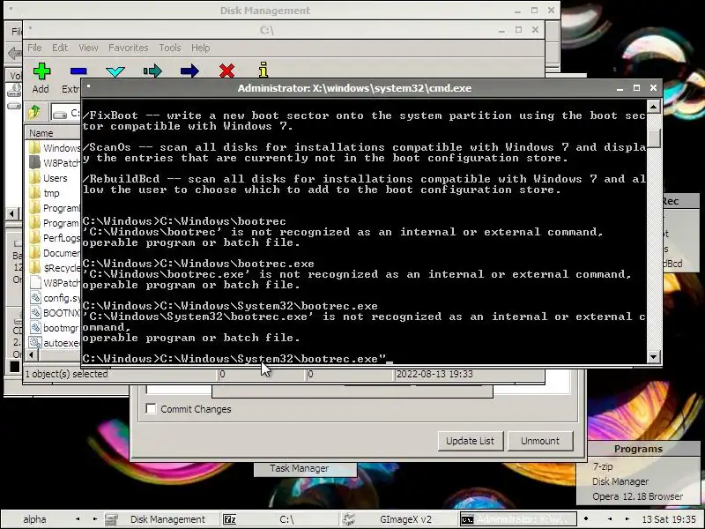
Task: Open Tools menu in 7-Zip window
Action: 169,48
